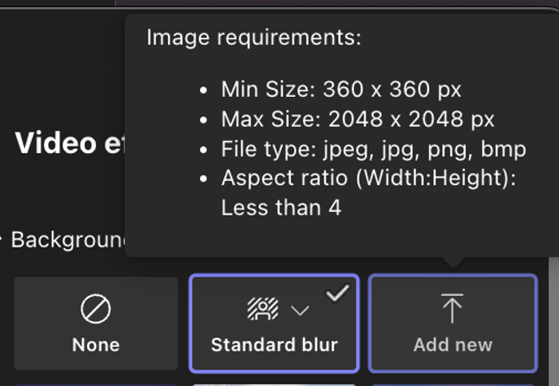
Task: Select background thumbnail below Standard blur tile
Action: (273, 383)
